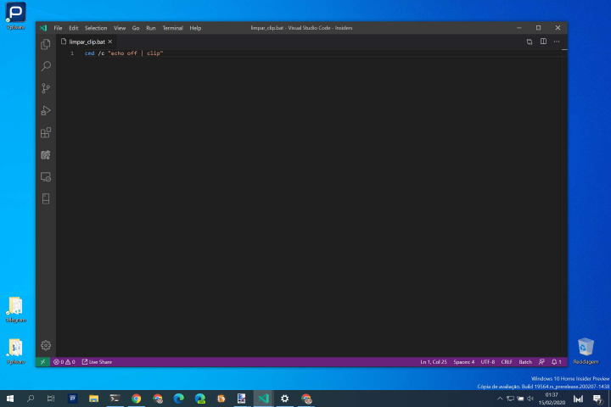This screenshot has width=611, height=407.
Task: Click the errors and warnings counter
Action: point(64,362)
